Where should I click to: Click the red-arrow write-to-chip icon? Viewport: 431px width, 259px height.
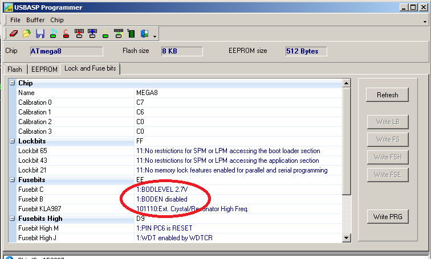point(79,34)
